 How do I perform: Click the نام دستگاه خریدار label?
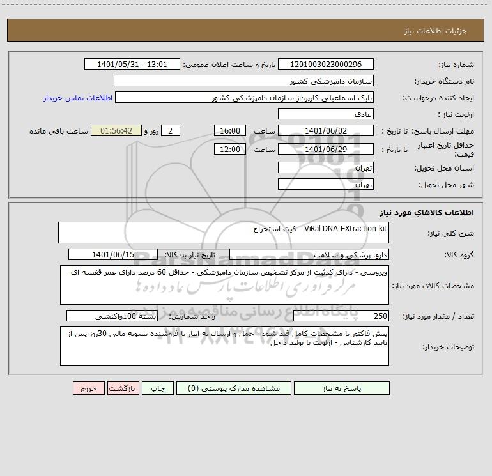click(444, 81)
